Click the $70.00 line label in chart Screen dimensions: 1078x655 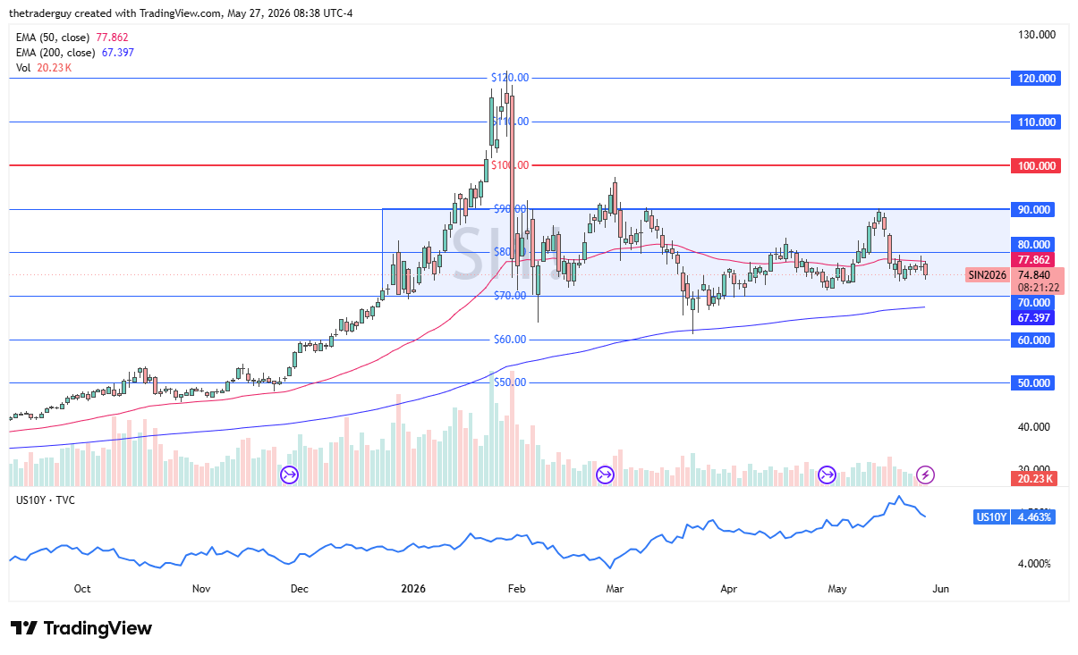(508, 296)
